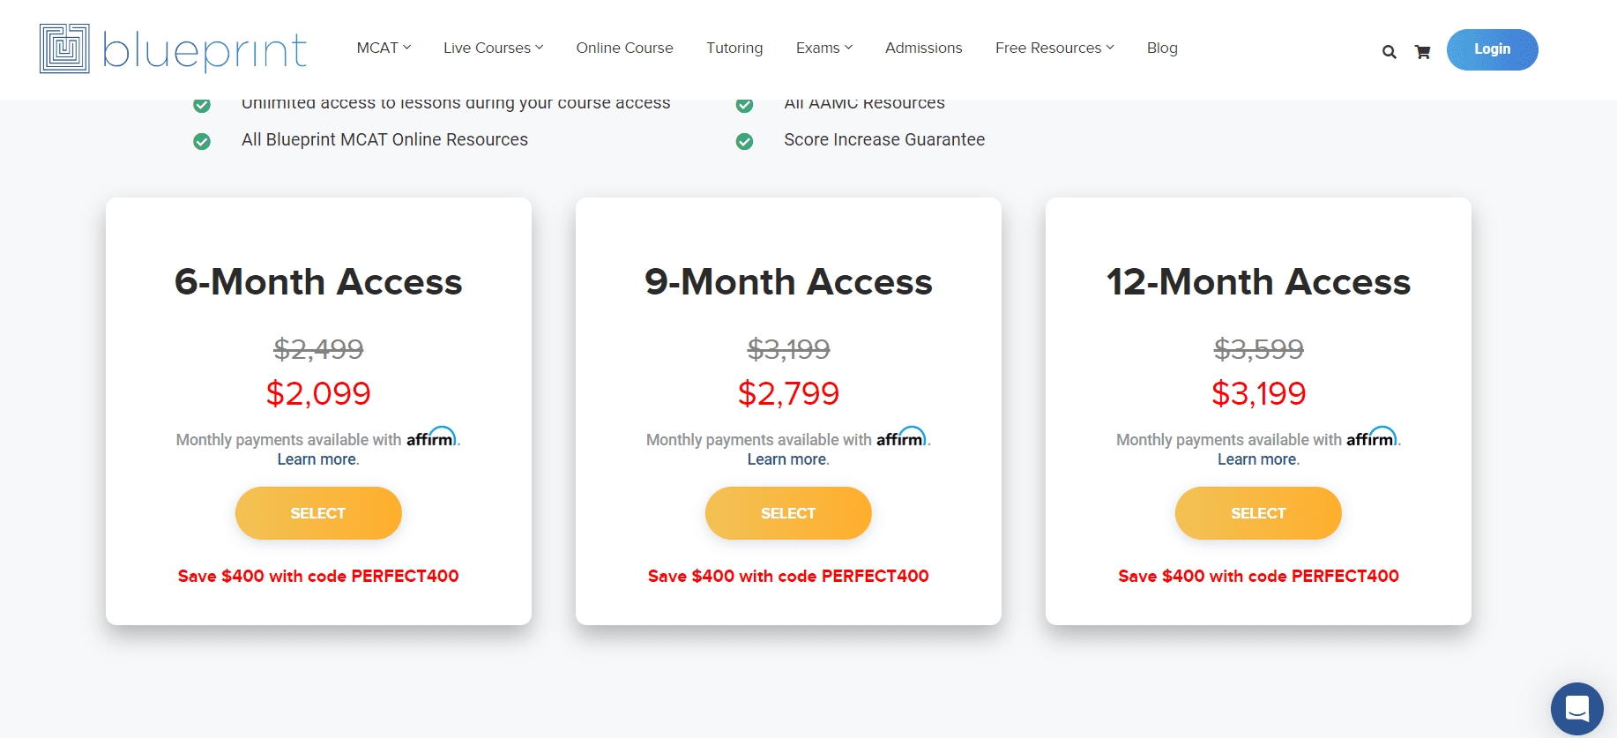The height and width of the screenshot is (738, 1617).
Task: Click the Affirm logo in the 12-Month card
Action: click(1371, 437)
